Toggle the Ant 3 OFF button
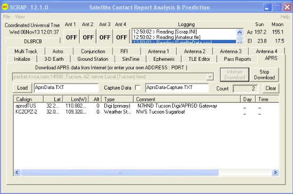This screenshot has width=293, height=194. coord(104,37)
